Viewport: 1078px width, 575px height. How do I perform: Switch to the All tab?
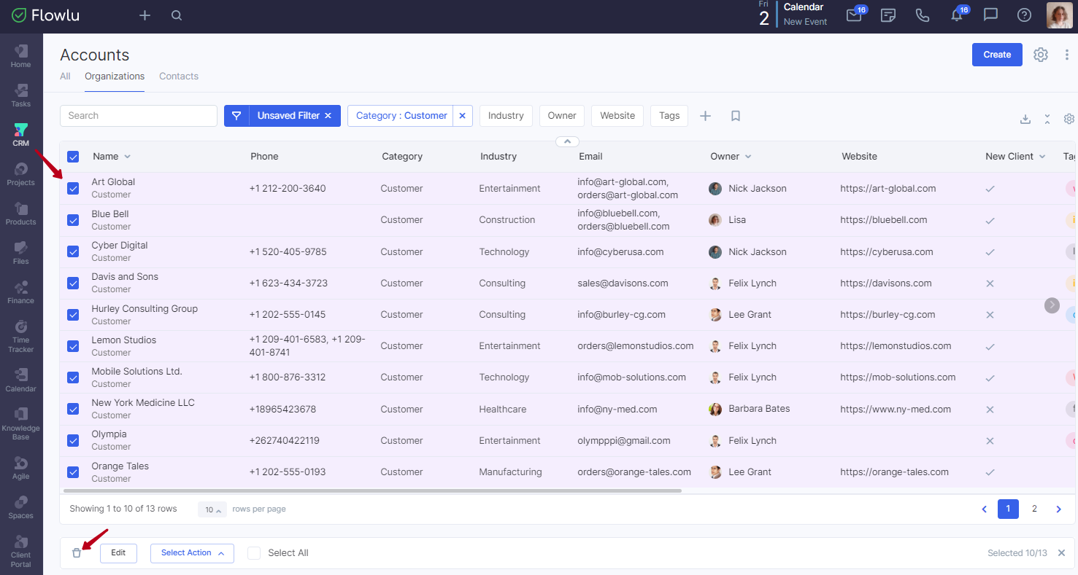click(x=65, y=77)
